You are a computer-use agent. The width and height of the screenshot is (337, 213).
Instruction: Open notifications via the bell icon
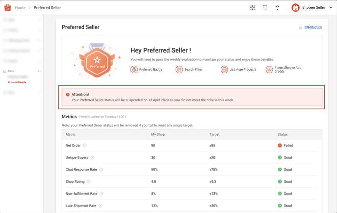(277, 7)
